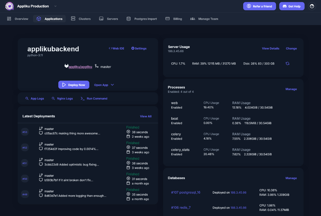Click the Settings gear icon
The height and width of the screenshot is (216, 321).
click(x=133, y=48)
